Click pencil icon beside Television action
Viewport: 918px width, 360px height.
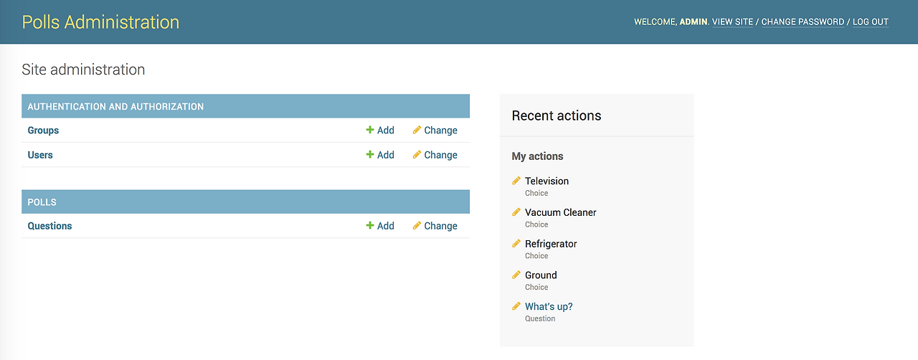pyautogui.click(x=516, y=181)
